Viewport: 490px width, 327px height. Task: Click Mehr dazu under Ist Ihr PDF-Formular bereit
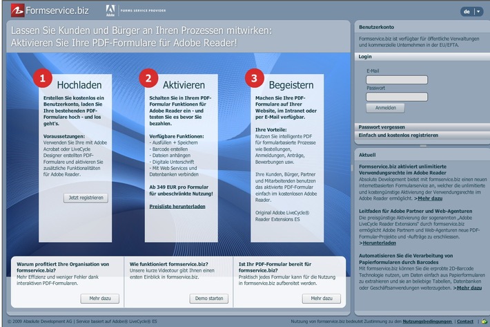click(x=322, y=299)
